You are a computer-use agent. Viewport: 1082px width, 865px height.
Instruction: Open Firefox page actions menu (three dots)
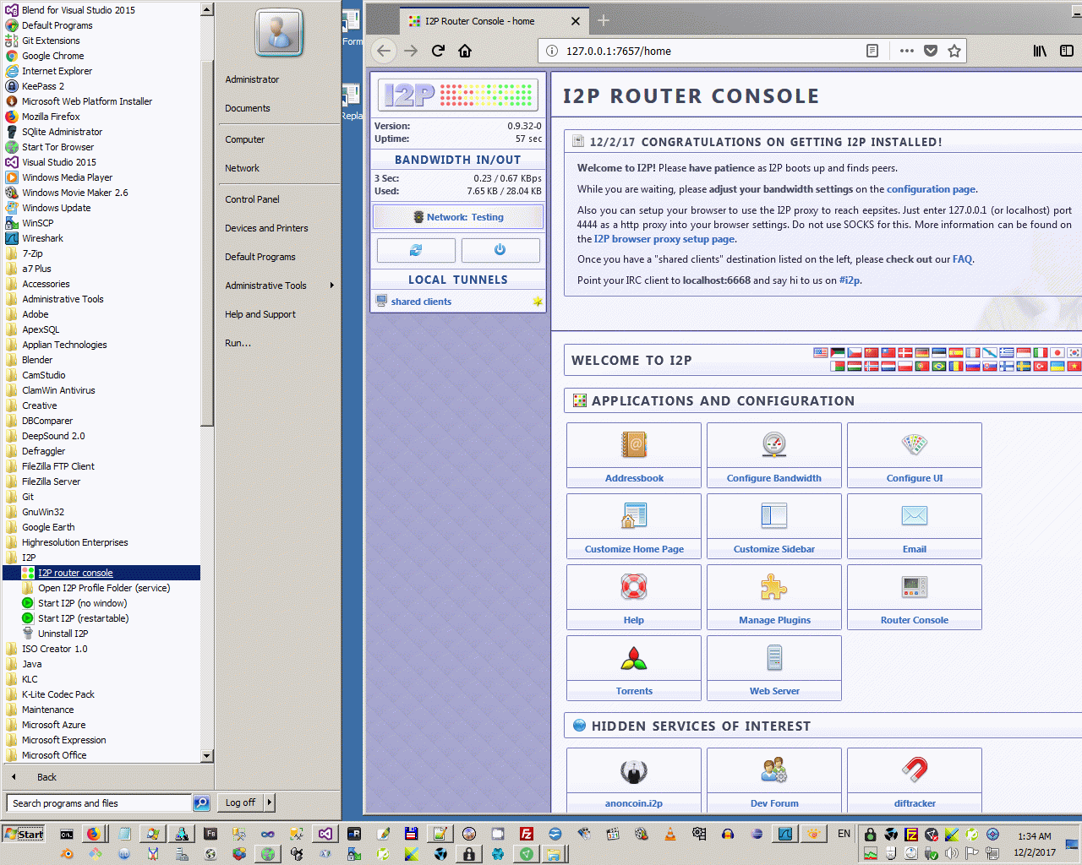tap(907, 51)
